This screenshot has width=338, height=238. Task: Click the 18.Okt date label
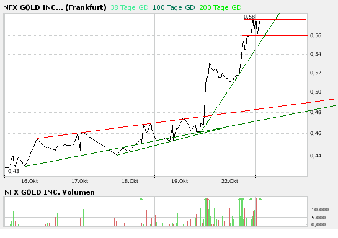click(x=130, y=181)
